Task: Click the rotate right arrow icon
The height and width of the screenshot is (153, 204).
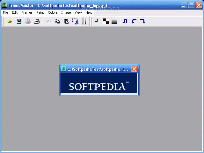Action: click(142, 21)
